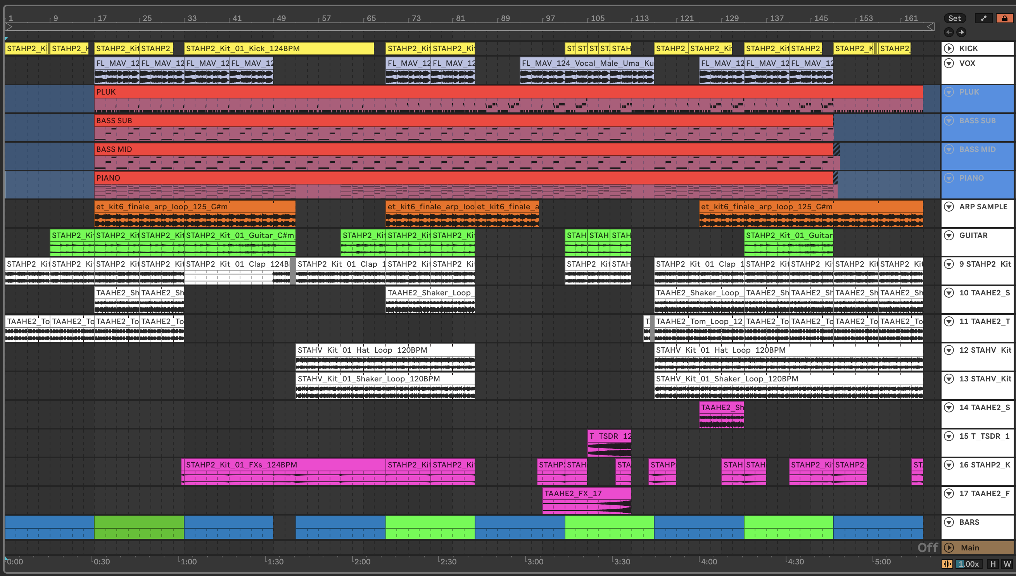Click the H optimize height button
The width and height of the screenshot is (1016, 576).
point(993,564)
